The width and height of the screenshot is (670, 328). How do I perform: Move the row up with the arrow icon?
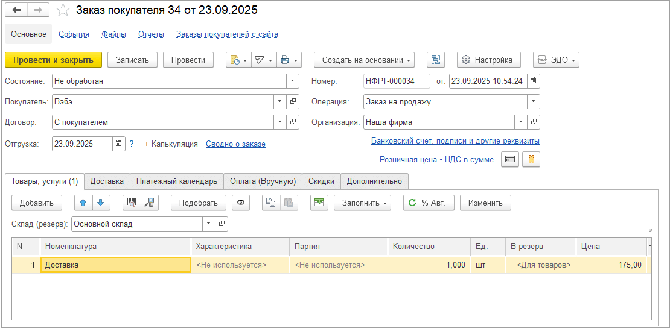point(83,203)
